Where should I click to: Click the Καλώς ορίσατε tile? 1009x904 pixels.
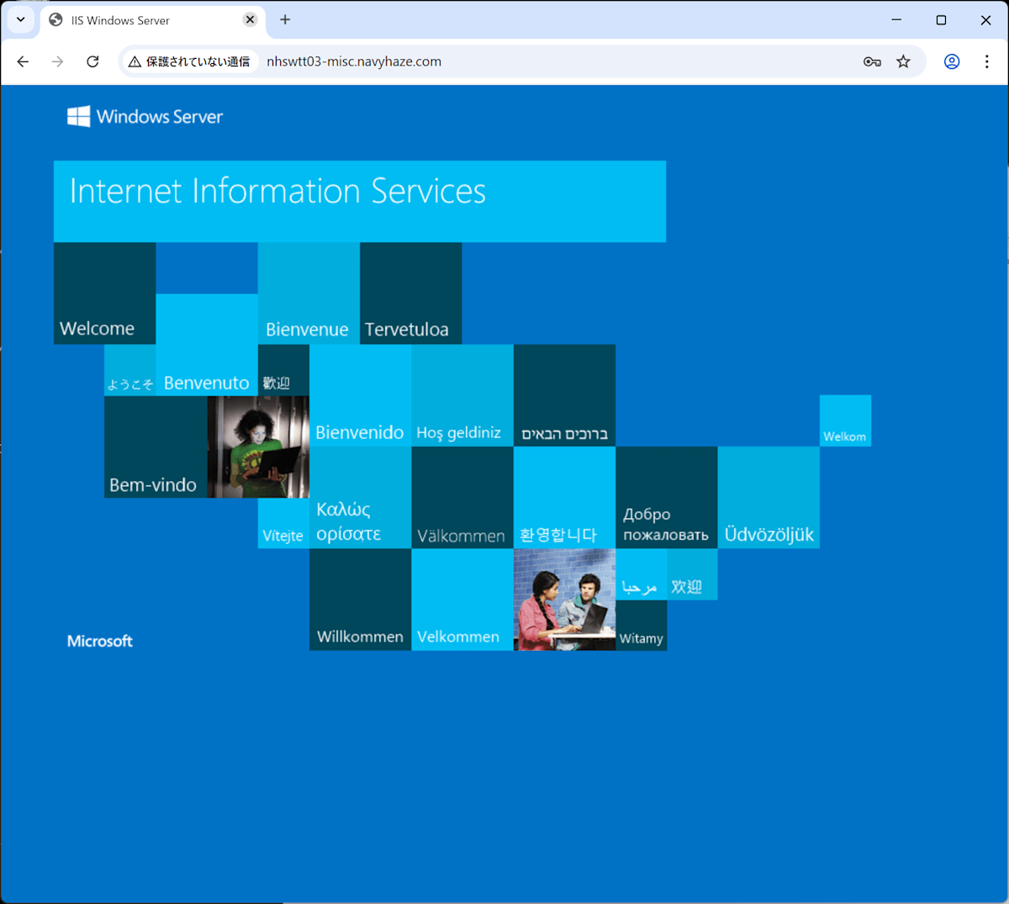pyautogui.click(x=360, y=498)
